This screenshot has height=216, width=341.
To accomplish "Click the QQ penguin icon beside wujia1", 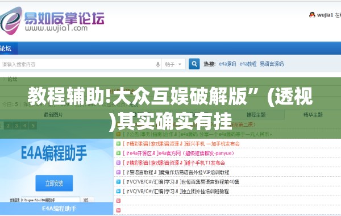I will click(x=312, y=15).
